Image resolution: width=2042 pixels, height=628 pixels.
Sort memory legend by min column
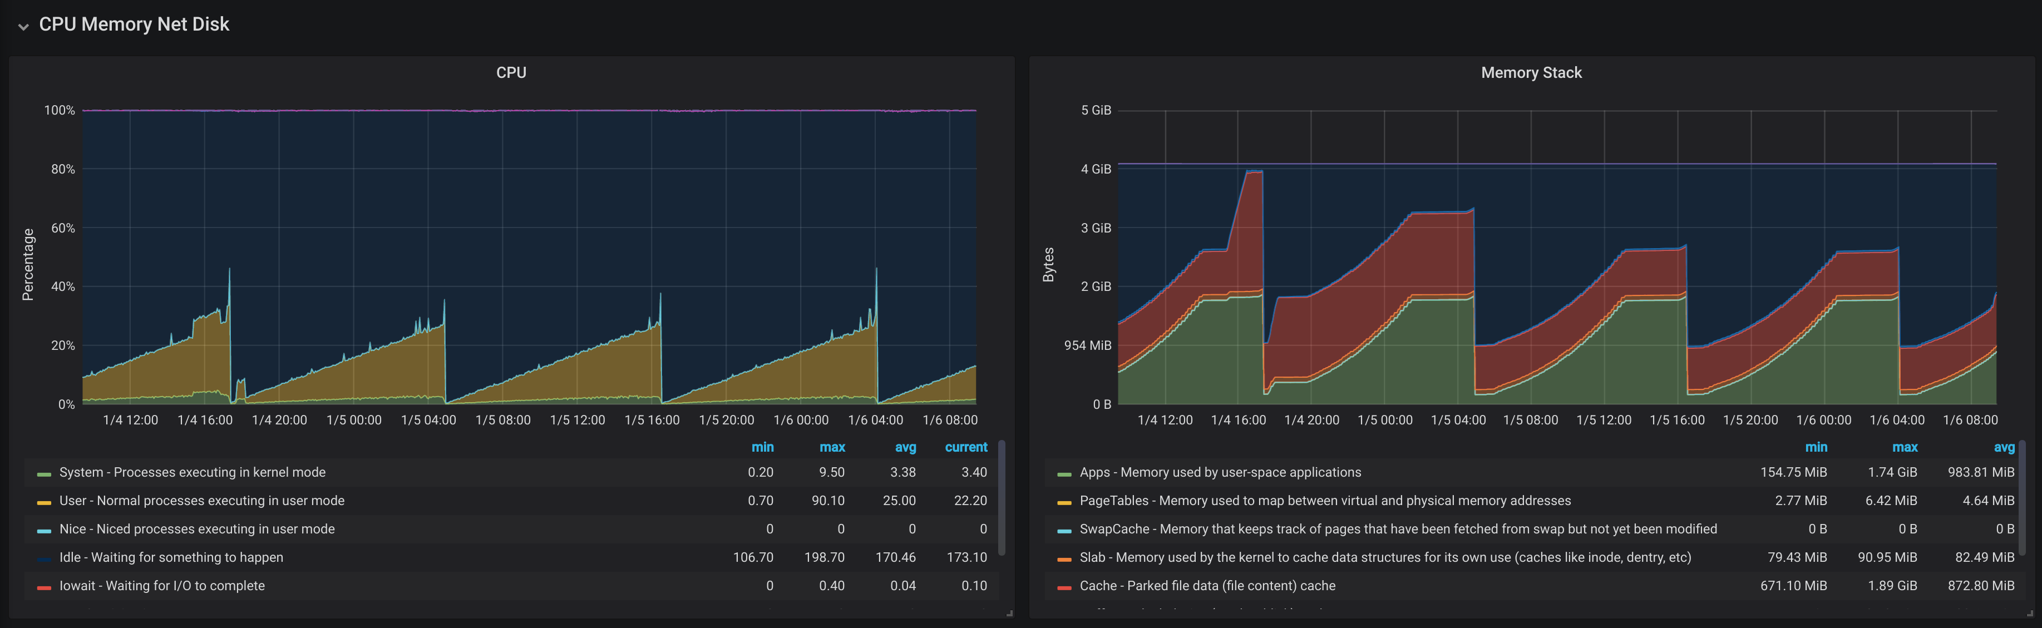1816,447
